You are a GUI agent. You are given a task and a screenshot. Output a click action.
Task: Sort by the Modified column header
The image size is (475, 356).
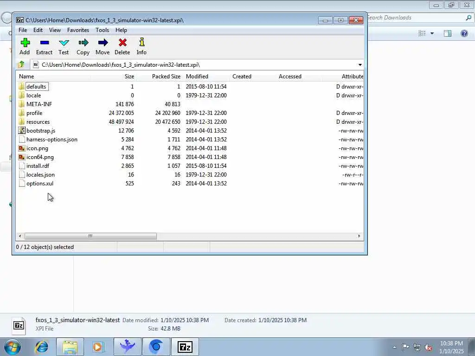206,76
